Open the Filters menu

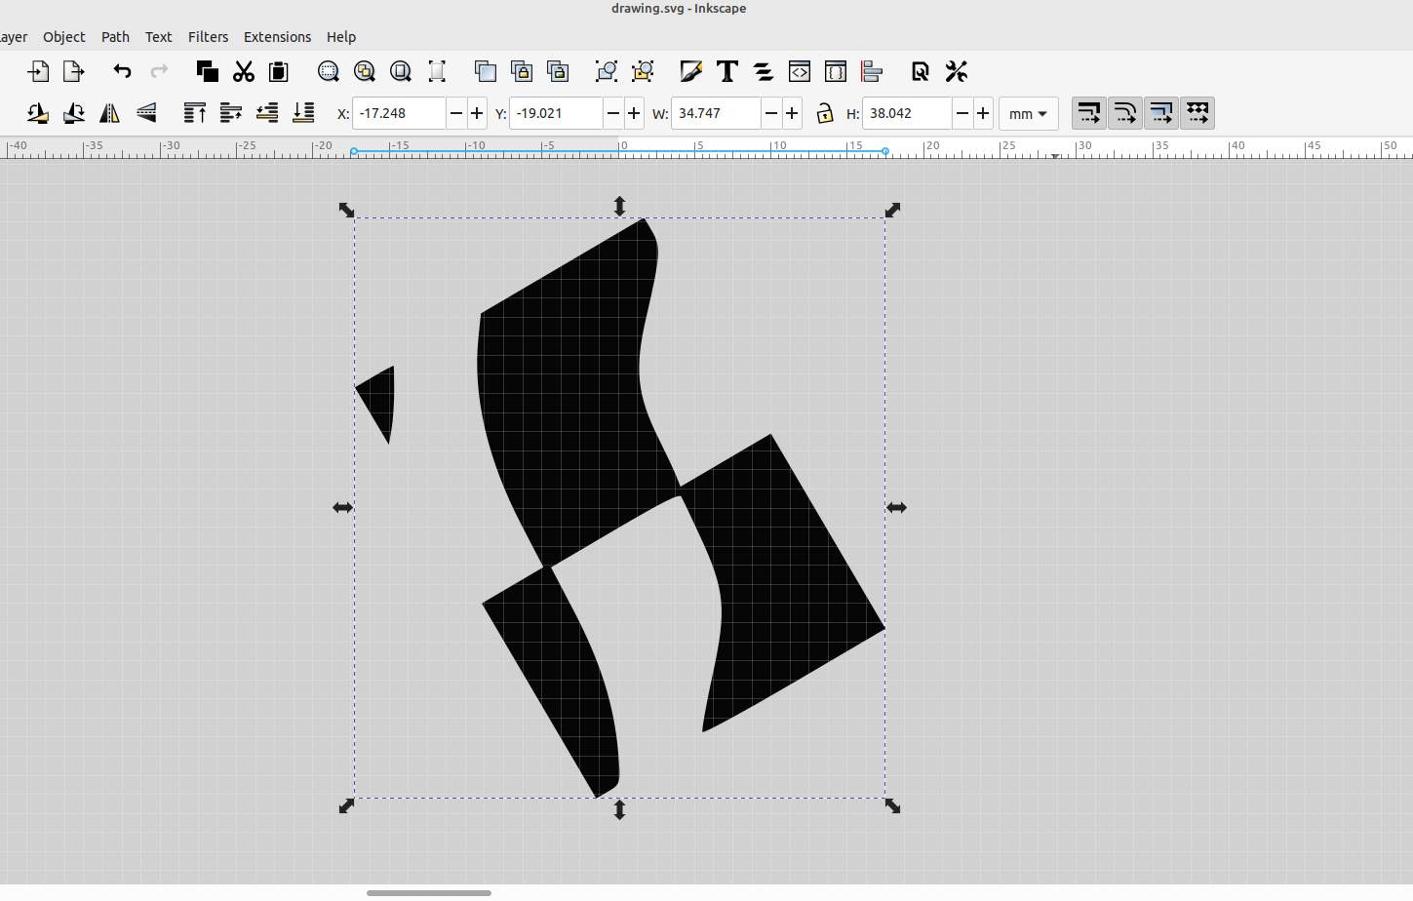[208, 37]
